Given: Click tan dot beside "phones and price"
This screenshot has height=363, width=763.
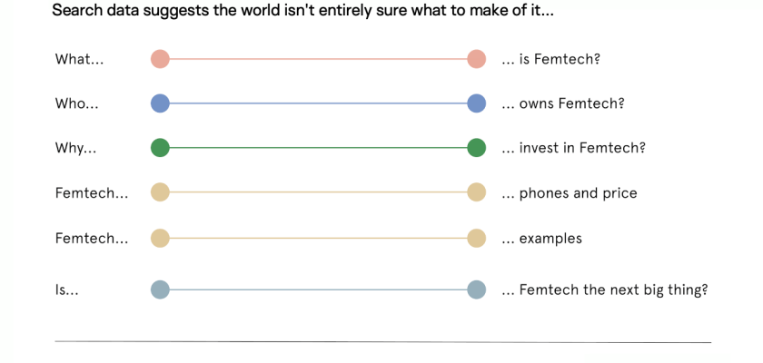Looking at the screenshot, I should (476, 192).
